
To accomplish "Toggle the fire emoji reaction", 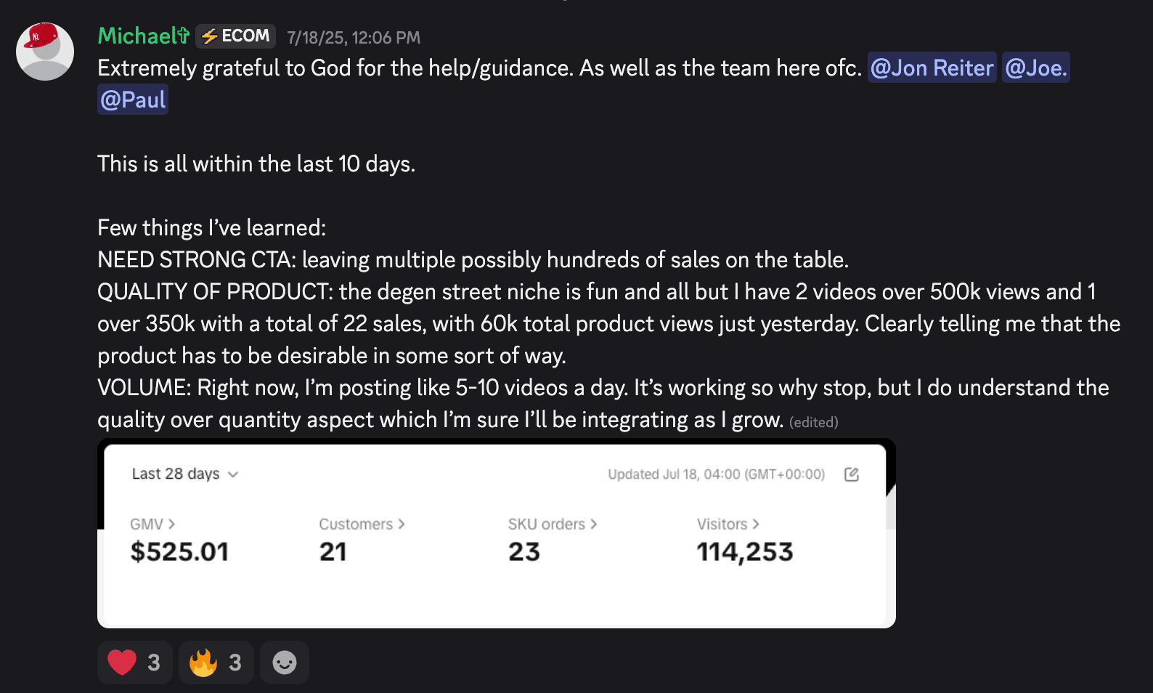I will click(216, 662).
